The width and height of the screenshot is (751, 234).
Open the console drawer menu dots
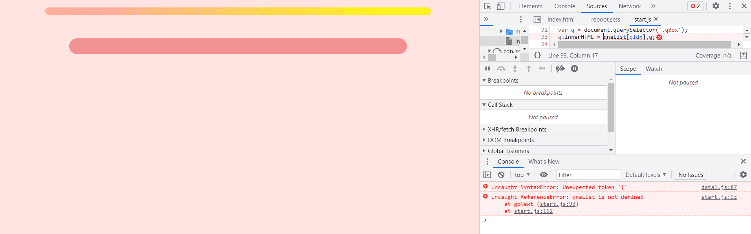click(x=487, y=161)
